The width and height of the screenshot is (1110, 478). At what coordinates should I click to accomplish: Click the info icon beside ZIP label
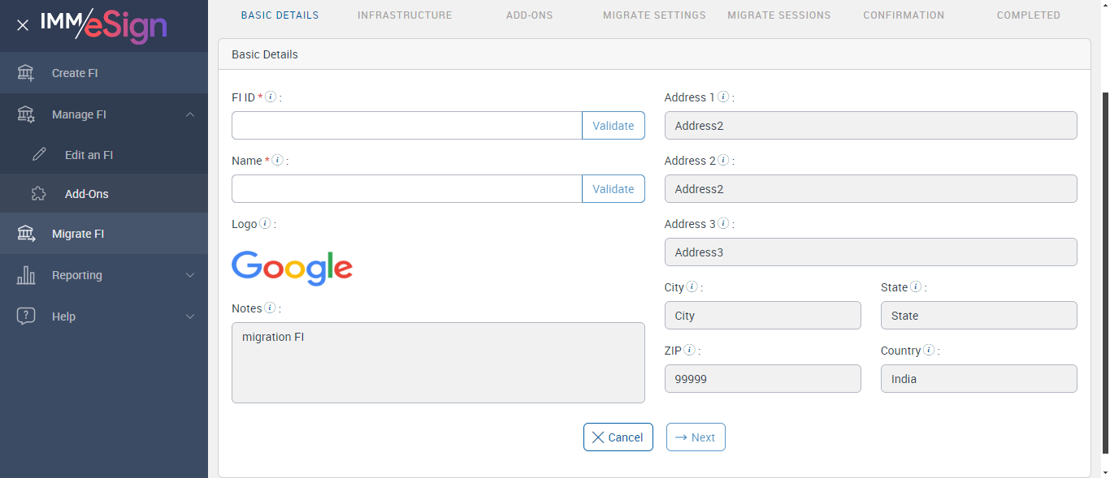coord(689,351)
